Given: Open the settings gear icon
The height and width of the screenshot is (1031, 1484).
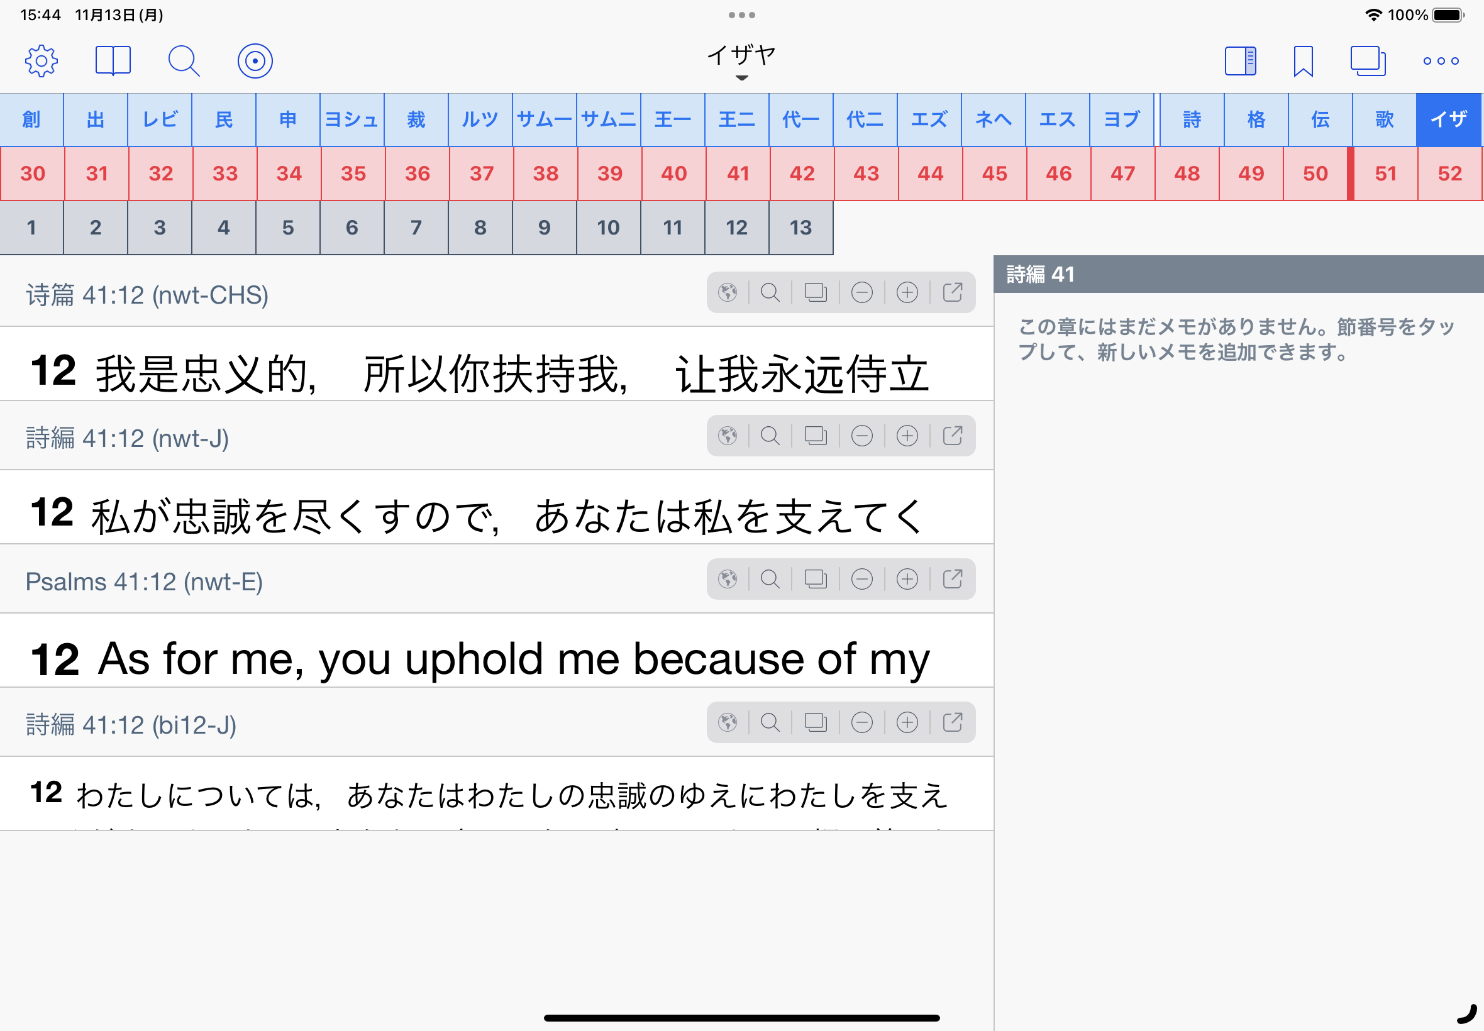Looking at the screenshot, I should [x=42, y=62].
